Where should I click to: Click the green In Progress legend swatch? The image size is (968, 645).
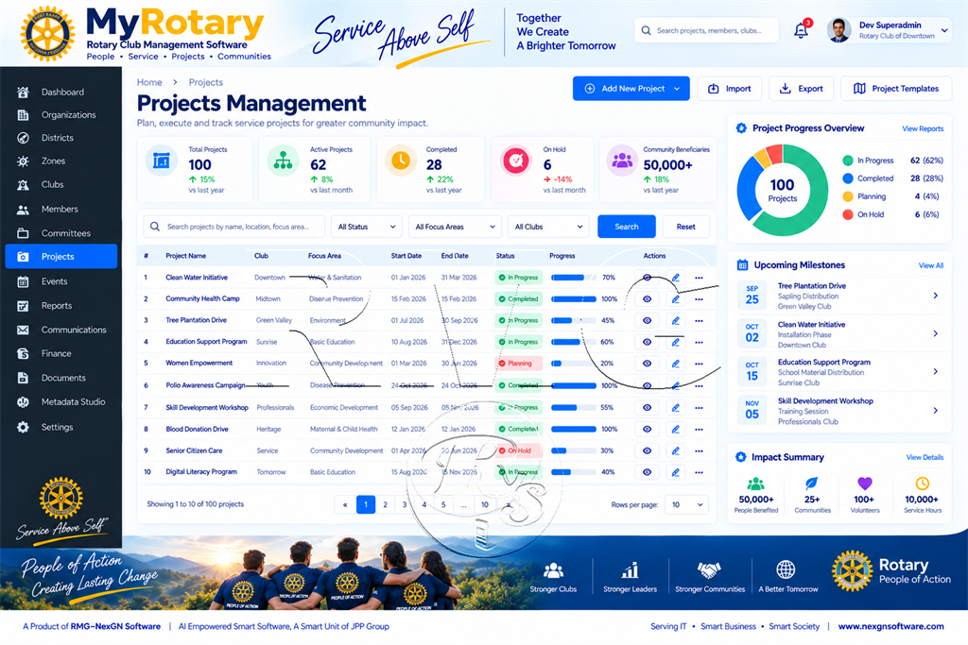(848, 161)
